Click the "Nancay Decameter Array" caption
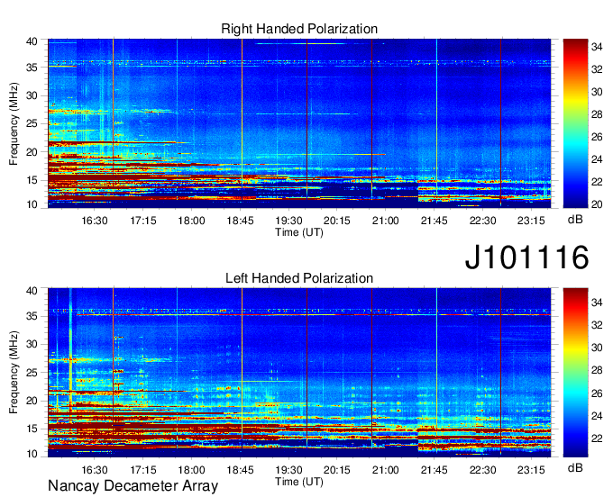613x497 pixels. tap(133, 486)
